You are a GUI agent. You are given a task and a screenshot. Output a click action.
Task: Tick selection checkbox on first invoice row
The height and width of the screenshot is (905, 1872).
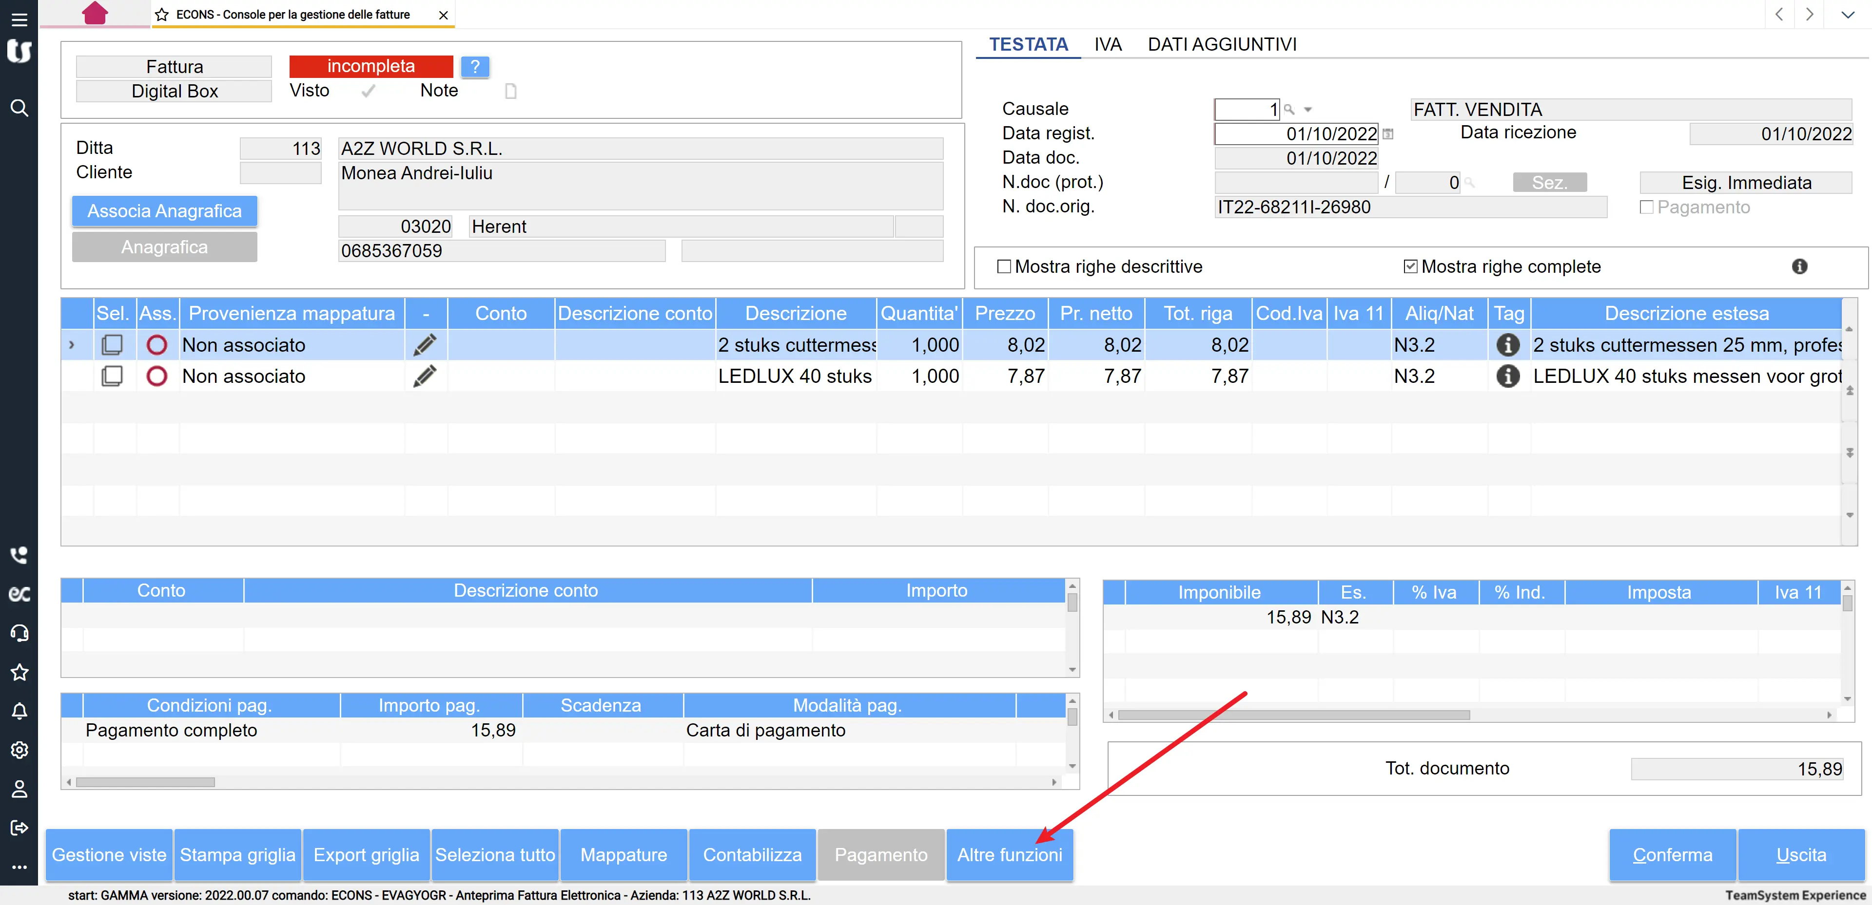(x=112, y=345)
